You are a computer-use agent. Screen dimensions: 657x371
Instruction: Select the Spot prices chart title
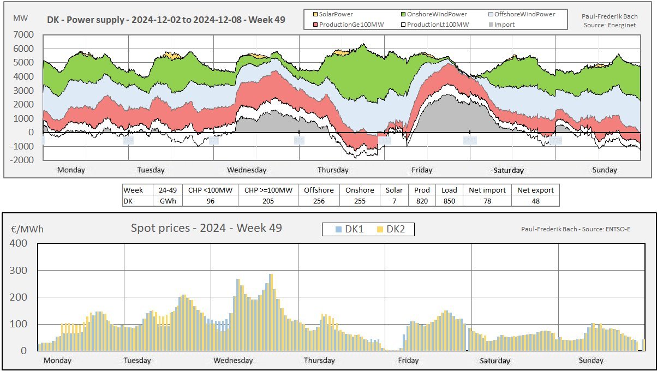pos(206,228)
